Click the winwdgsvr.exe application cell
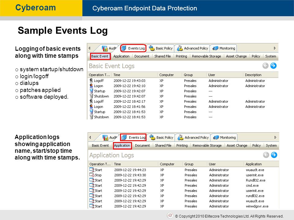 [x=257, y=206]
